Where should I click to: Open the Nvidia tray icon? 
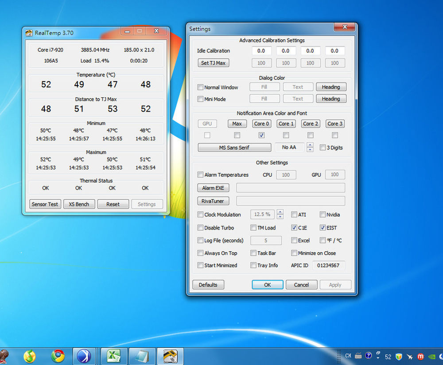[431, 357]
